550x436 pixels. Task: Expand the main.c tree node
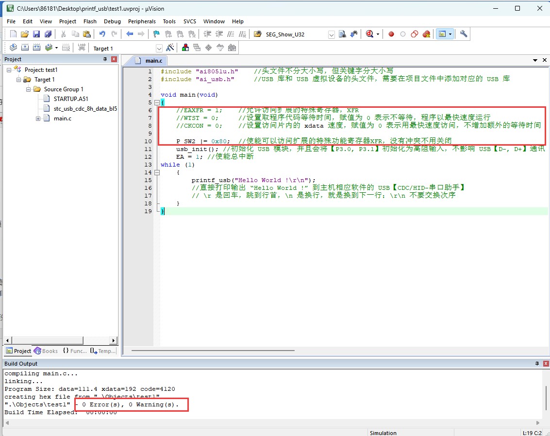click(38, 118)
